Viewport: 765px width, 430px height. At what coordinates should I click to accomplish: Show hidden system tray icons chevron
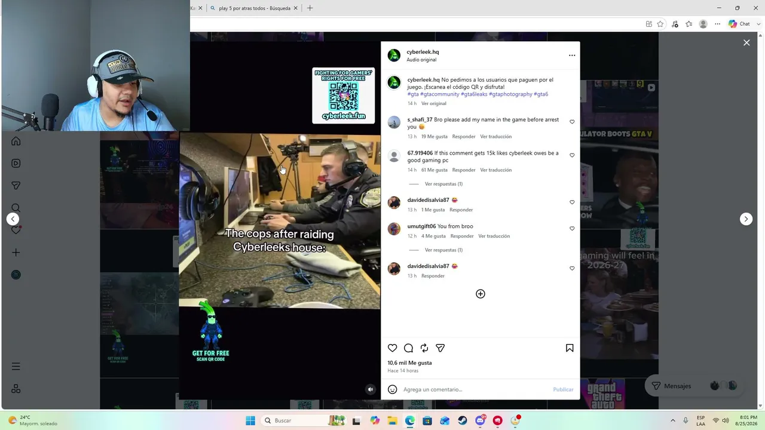pos(673,420)
